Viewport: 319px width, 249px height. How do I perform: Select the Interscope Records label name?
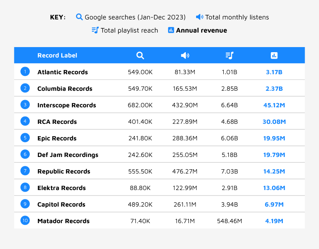pos(67,105)
